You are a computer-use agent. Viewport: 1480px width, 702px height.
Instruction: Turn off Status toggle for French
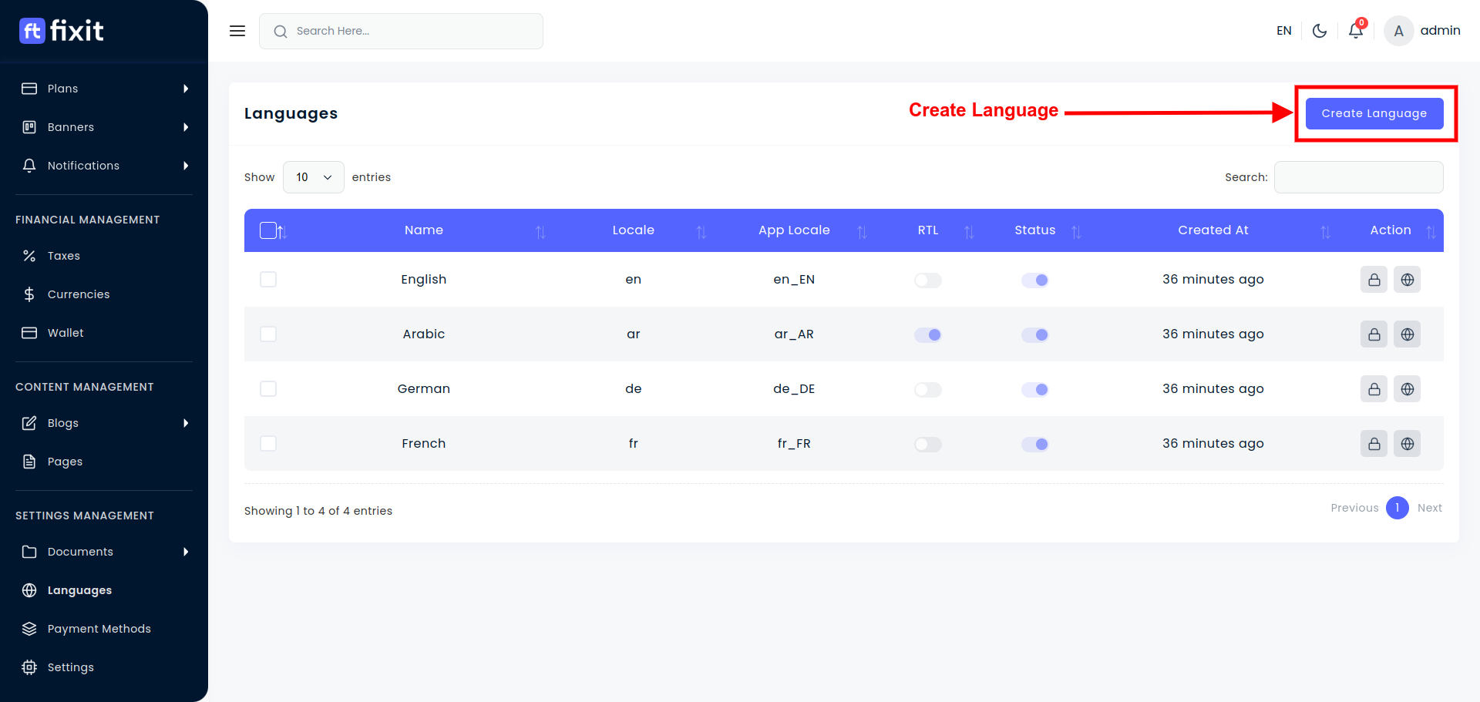point(1035,444)
